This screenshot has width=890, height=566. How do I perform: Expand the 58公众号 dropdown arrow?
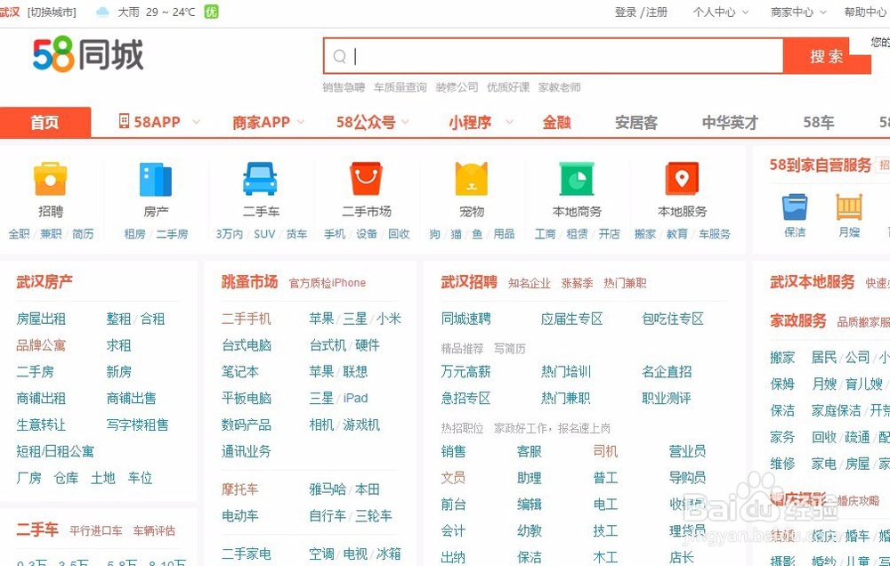tap(405, 122)
